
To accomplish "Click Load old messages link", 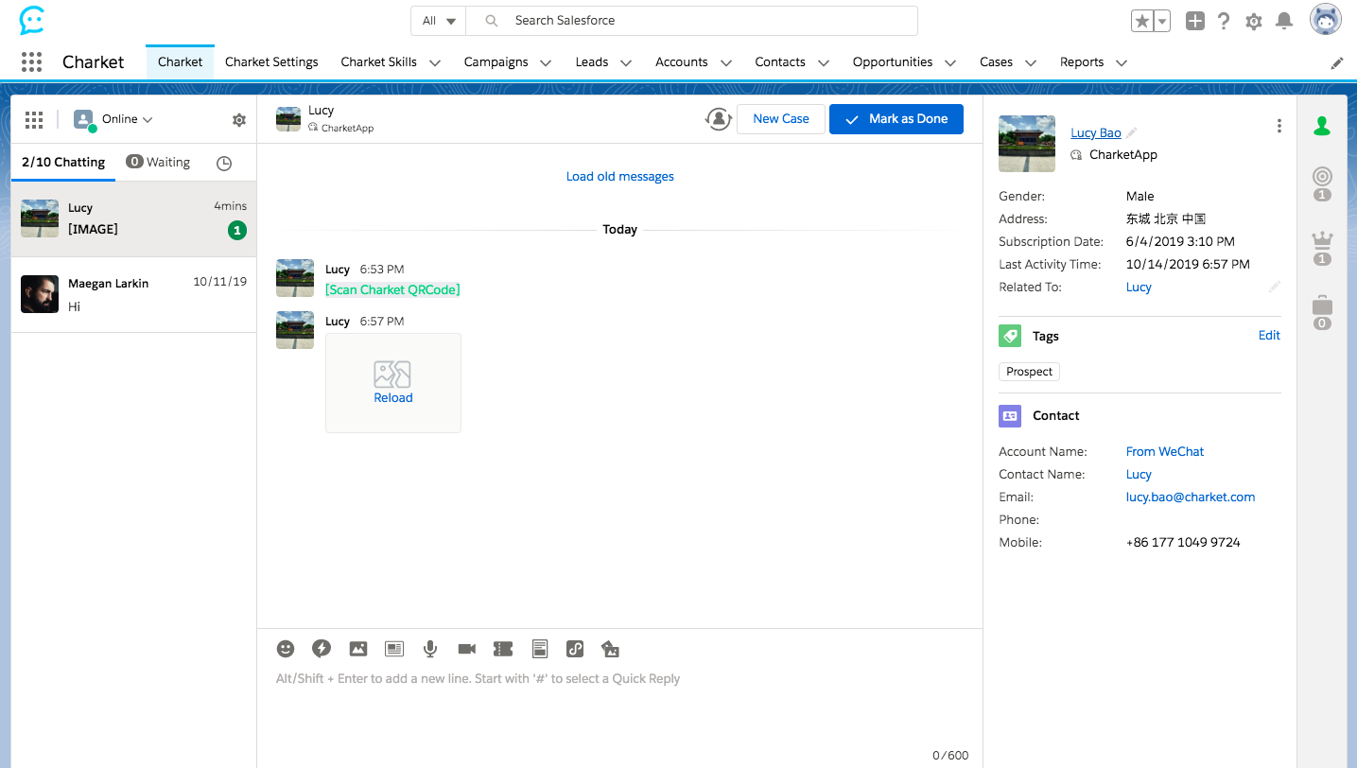I will pos(619,177).
